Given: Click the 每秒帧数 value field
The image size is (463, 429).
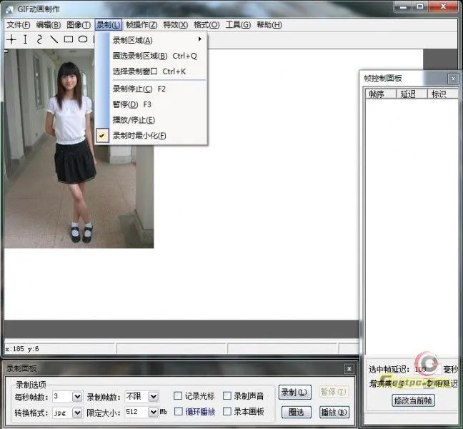Looking at the screenshot, I should click(x=62, y=397).
